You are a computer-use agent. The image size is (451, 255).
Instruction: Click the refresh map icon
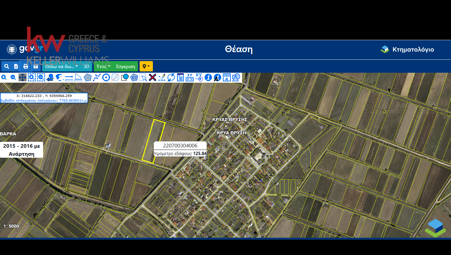(171, 78)
